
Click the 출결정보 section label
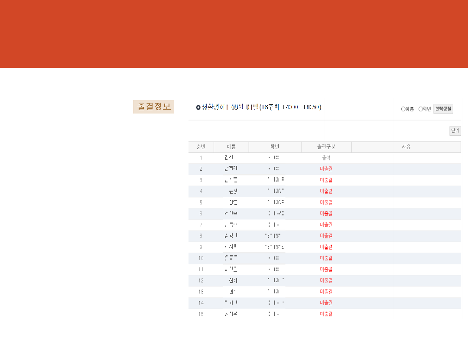[x=153, y=107]
